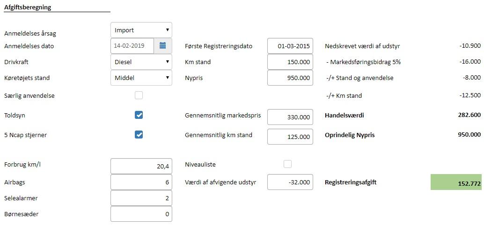Uncheck the 5 Ncap stjerner checkbox
This screenshot has width=484, height=226.
pos(139,135)
